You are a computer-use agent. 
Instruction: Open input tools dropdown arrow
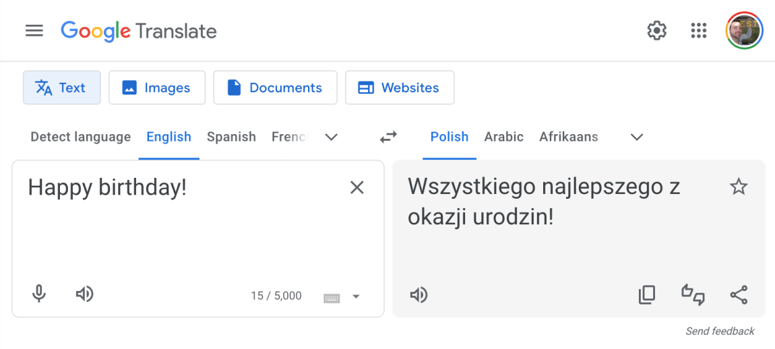[356, 296]
